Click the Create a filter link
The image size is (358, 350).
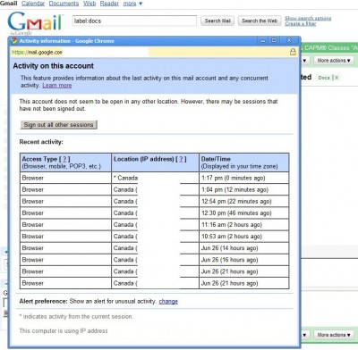[301, 23]
